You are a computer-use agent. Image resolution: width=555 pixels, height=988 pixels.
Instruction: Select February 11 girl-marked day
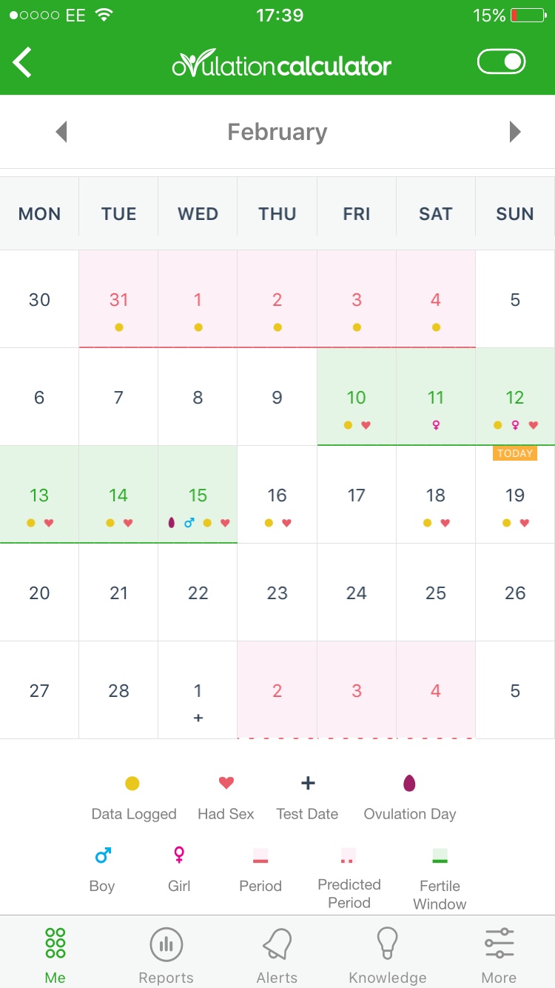click(436, 397)
